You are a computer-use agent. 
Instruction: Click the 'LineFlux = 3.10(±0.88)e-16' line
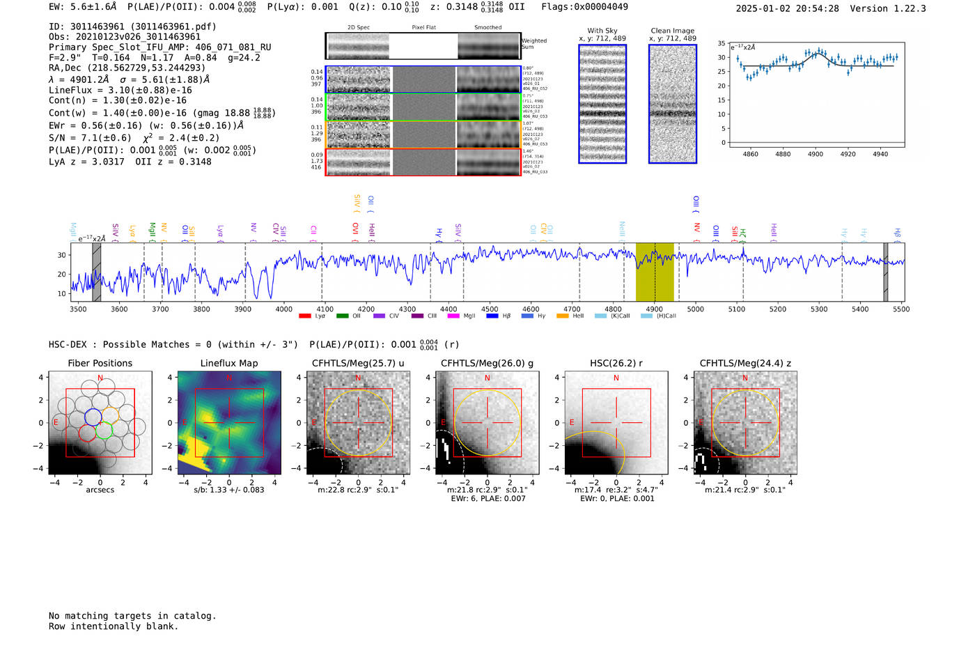(120, 90)
